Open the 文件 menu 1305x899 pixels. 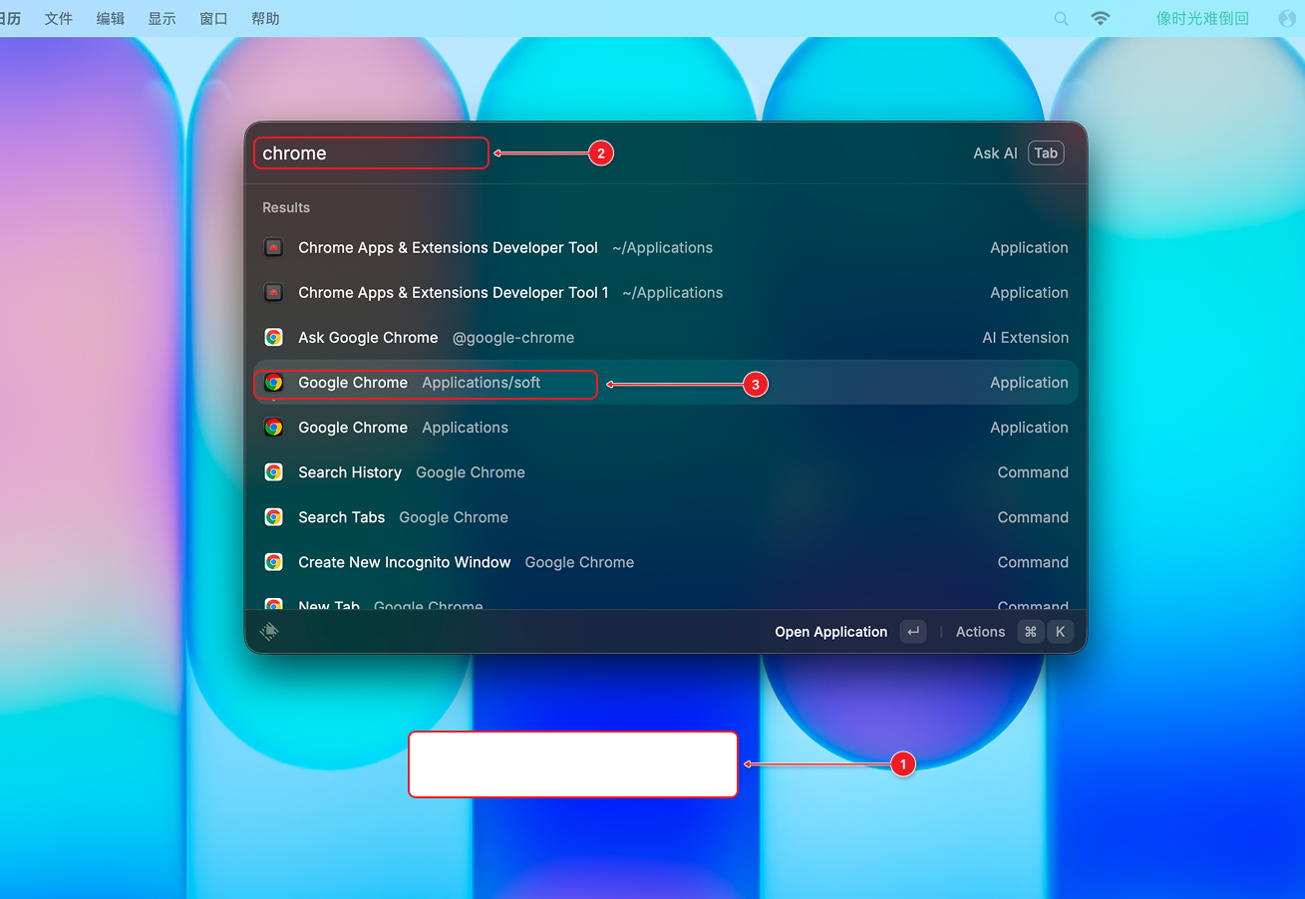[58, 17]
